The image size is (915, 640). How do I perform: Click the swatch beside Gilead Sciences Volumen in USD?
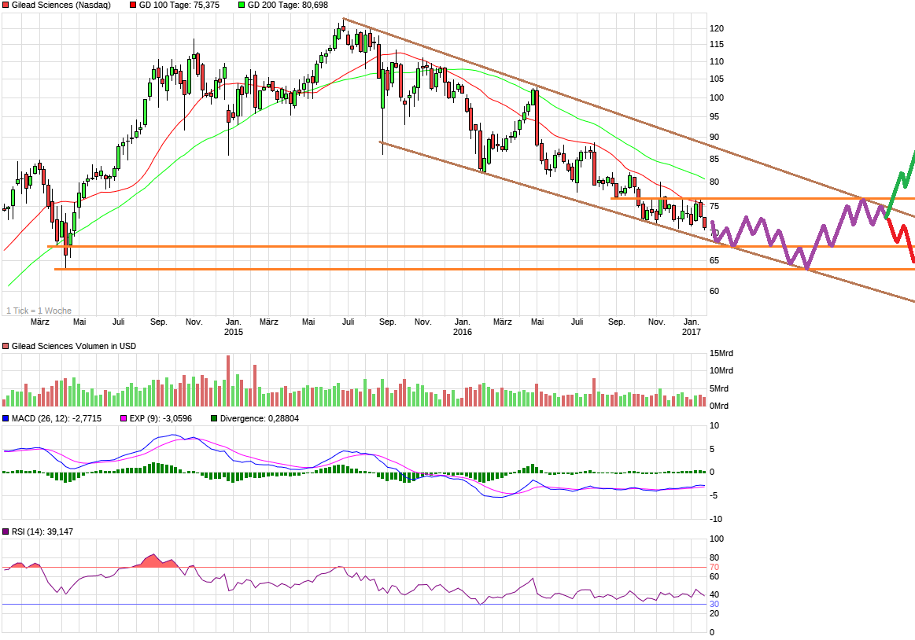click(6, 347)
